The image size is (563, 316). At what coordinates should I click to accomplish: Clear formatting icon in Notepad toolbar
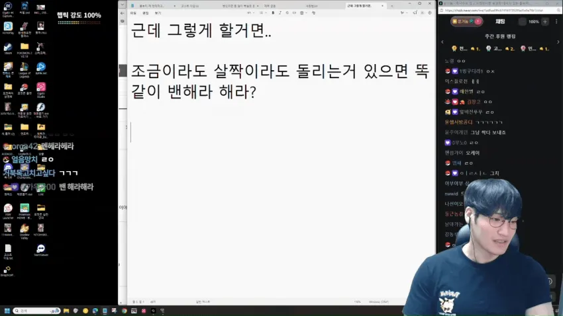[313, 13]
